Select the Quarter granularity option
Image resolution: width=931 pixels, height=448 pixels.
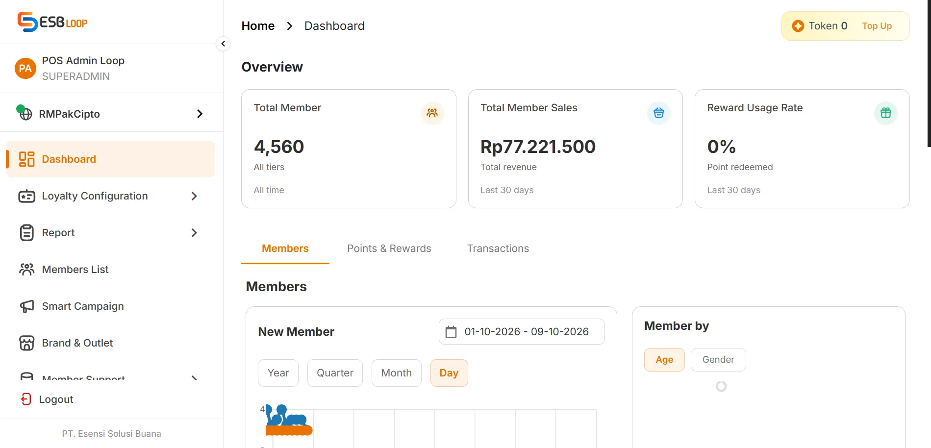pyautogui.click(x=335, y=373)
